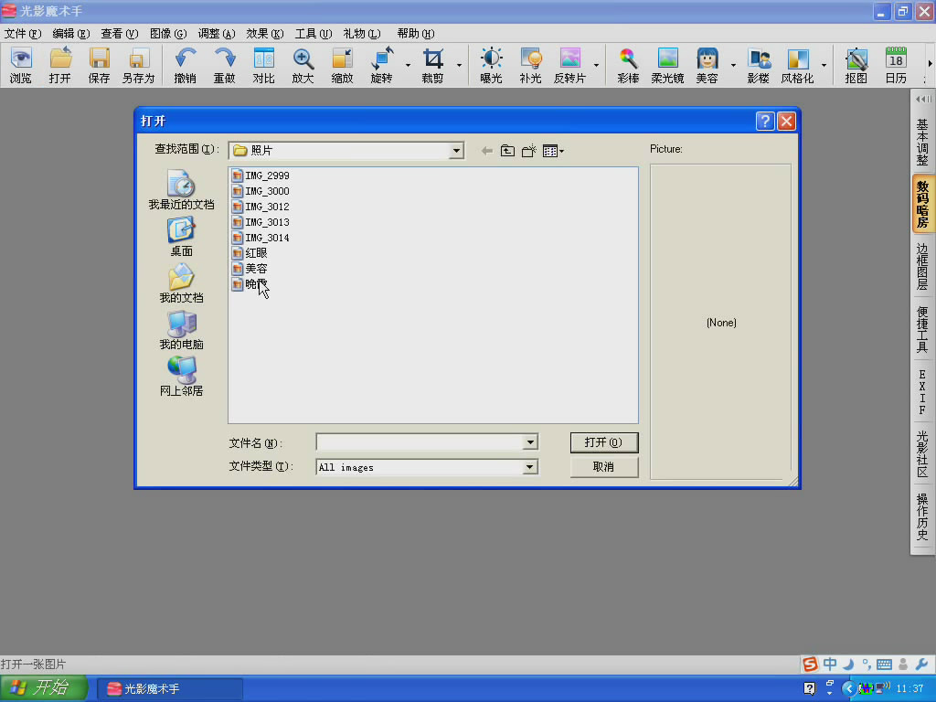
Task: Select the file IMG_3014
Action: pyautogui.click(x=261, y=238)
